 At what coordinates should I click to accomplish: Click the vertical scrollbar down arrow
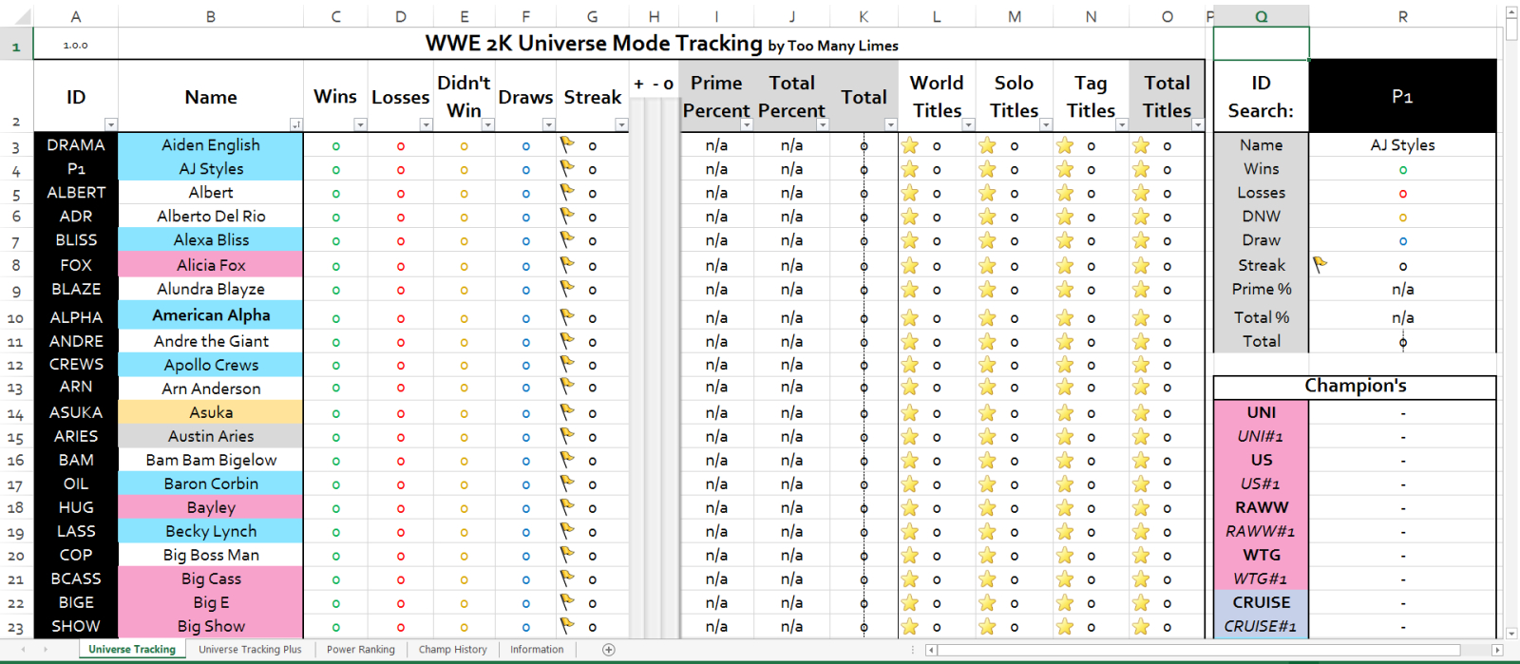(x=1511, y=633)
